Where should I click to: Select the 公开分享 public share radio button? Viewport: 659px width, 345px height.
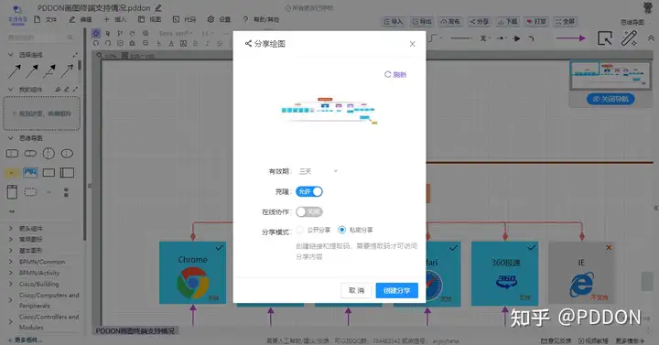pos(299,230)
